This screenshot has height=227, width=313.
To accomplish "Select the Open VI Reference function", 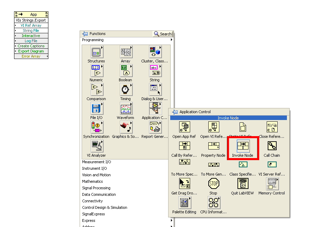I will (x=213, y=127).
